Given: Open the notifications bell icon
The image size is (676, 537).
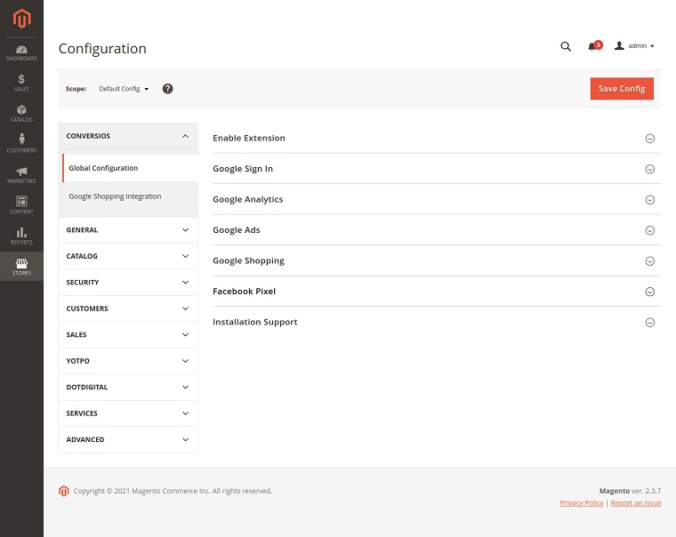Looking at the screenshot, I should pos(592,46).
